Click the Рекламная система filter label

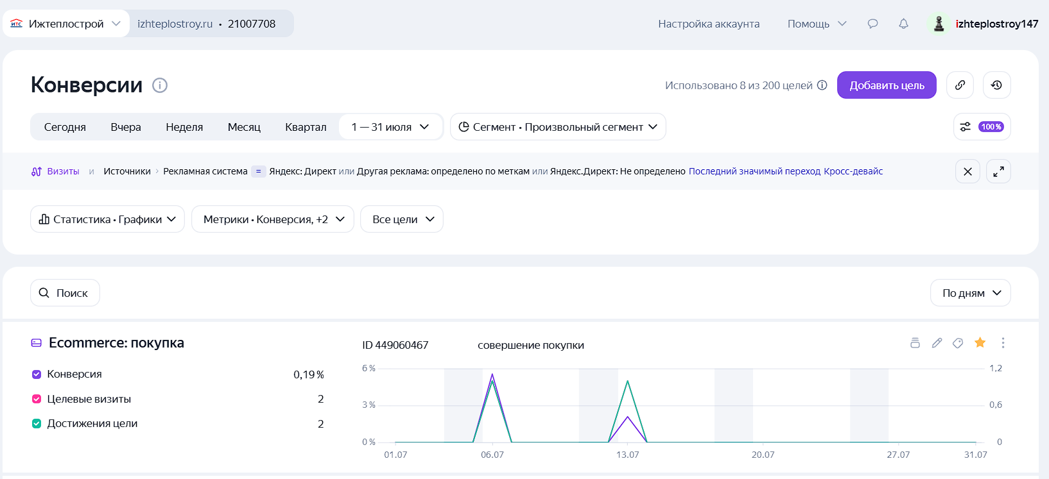tap(205, 171)
